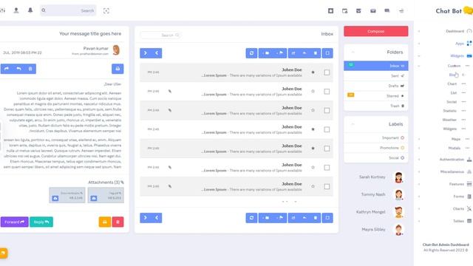Click the reply arrow icon in the message header
Image resolution: width=473 pixels, height=266 pixels.
pyautogui.click(x=18, y=69)
